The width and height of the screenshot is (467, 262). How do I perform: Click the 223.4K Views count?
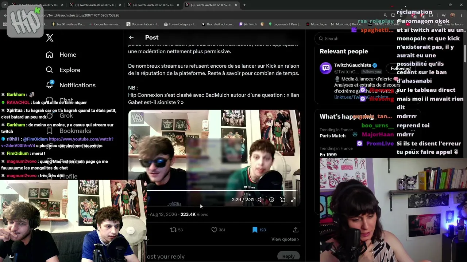click(x=194, y=215)
